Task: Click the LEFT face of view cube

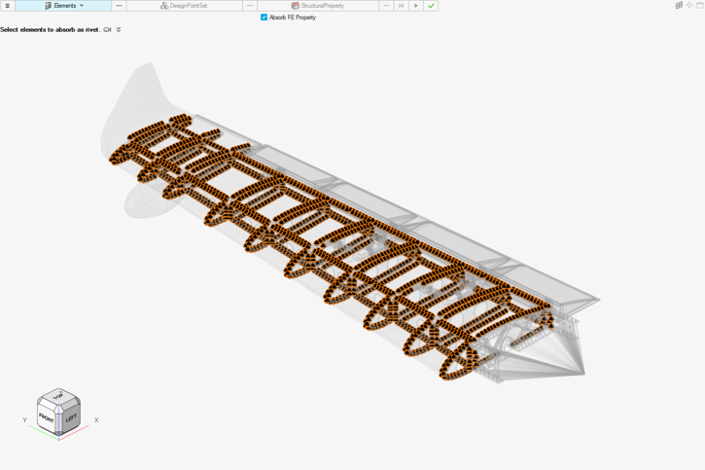Action: 70,417
